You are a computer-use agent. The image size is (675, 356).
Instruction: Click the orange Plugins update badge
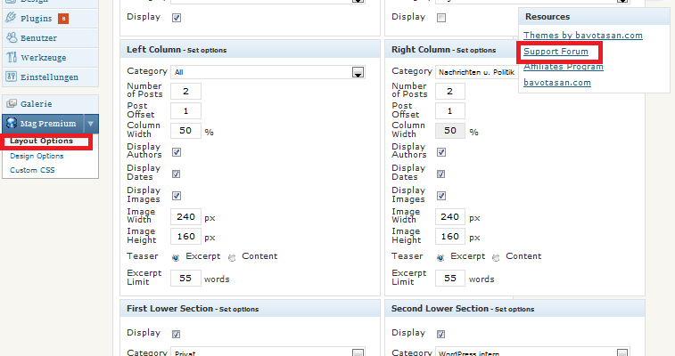[63, 18]
